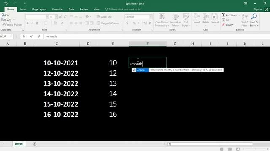Switch to the Home ribbon tab
The height and width of the screenshot is (151, 270).
[11, 9]
